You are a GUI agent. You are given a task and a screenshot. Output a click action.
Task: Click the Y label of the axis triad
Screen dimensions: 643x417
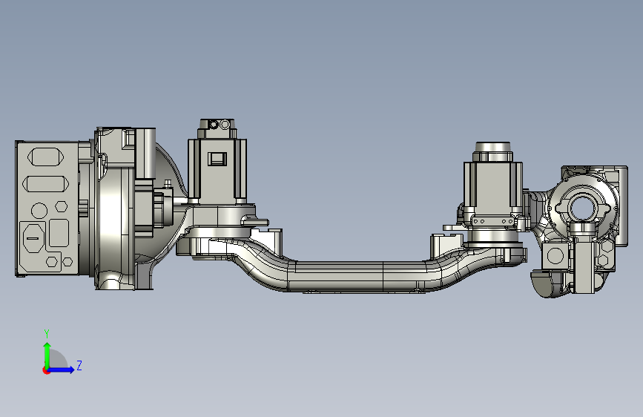pos(47,333)
